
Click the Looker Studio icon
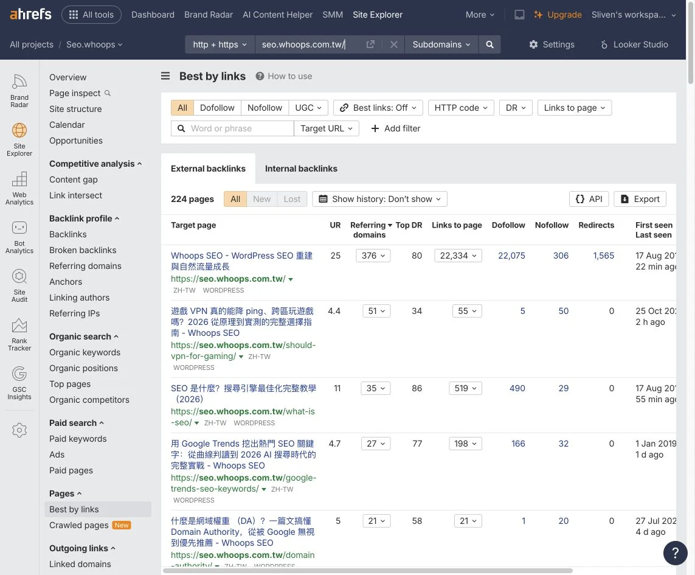(604, 44)
